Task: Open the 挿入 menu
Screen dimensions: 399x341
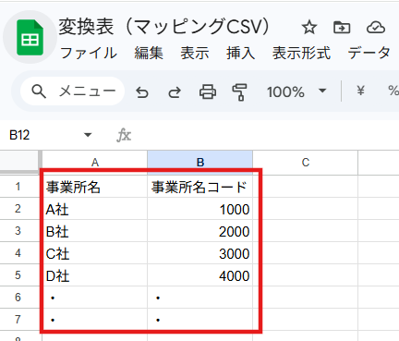Action: pyautogui.click(x=240, y=53)
